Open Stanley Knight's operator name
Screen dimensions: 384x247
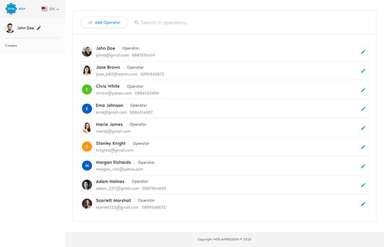tap(111, 143)
